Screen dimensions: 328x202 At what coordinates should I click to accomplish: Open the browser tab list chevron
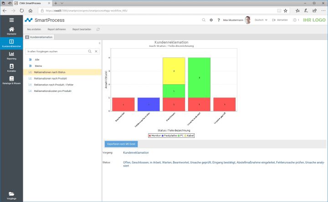(62, 3)
